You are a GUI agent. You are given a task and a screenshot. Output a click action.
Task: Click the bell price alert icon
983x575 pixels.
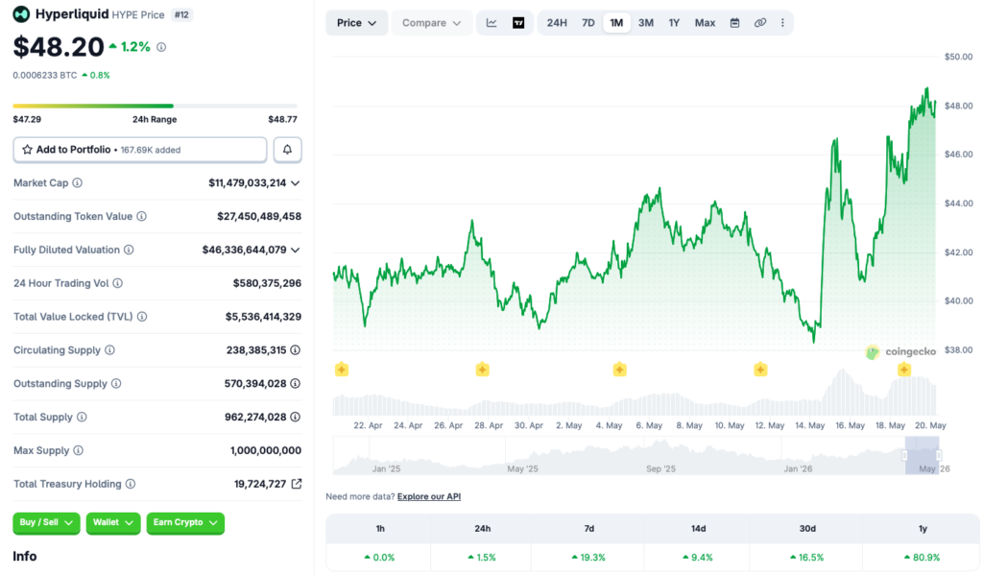(x=287, y=150)
